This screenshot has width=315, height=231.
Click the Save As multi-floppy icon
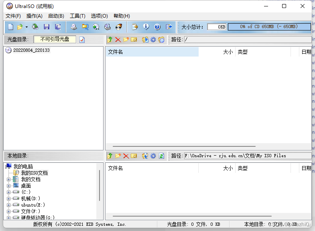pyautogui.click(x=58, y=27)
